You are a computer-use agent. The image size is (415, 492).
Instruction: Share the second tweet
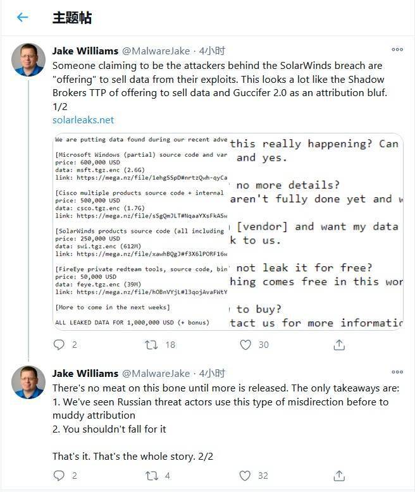coord(339,476)
